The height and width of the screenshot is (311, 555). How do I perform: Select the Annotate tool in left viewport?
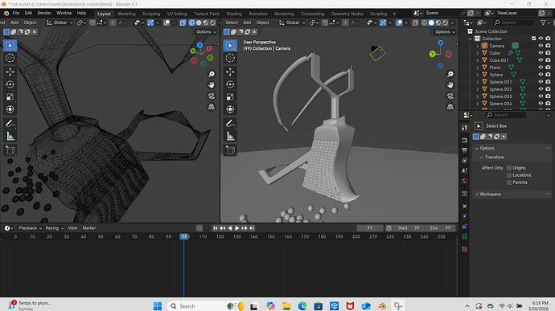(x=10, y=124)
